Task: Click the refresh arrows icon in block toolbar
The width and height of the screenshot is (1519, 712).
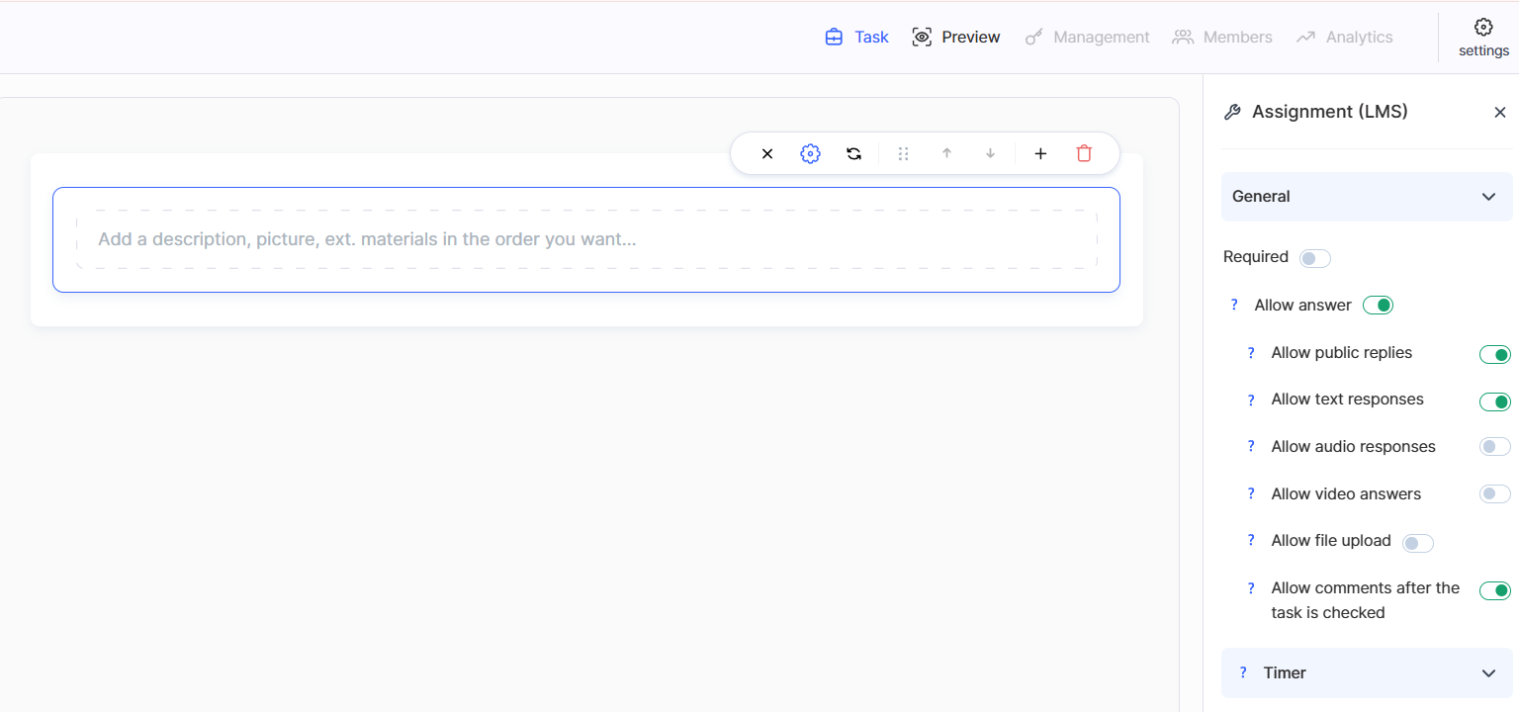Action: tap(853, 153)
